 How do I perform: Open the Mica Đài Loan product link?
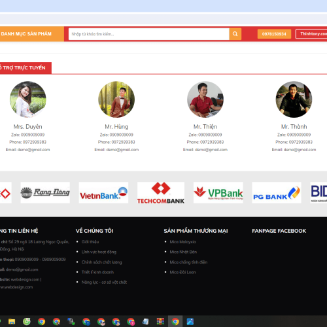click(x=182, y=272)
